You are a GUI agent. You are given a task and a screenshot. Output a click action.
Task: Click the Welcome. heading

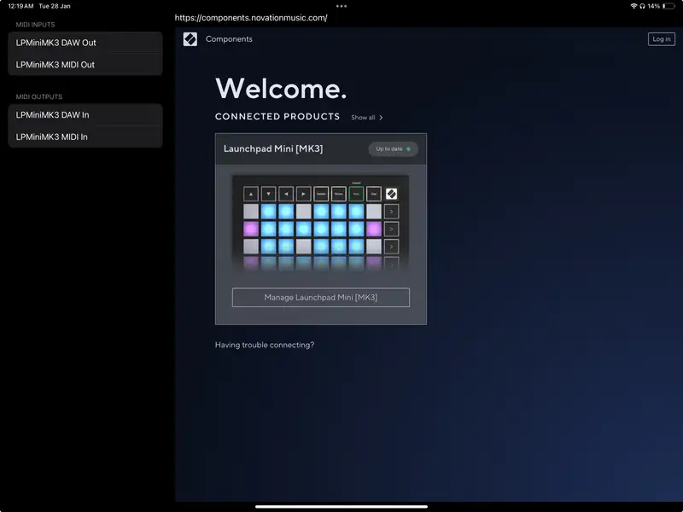click(281, 89)
